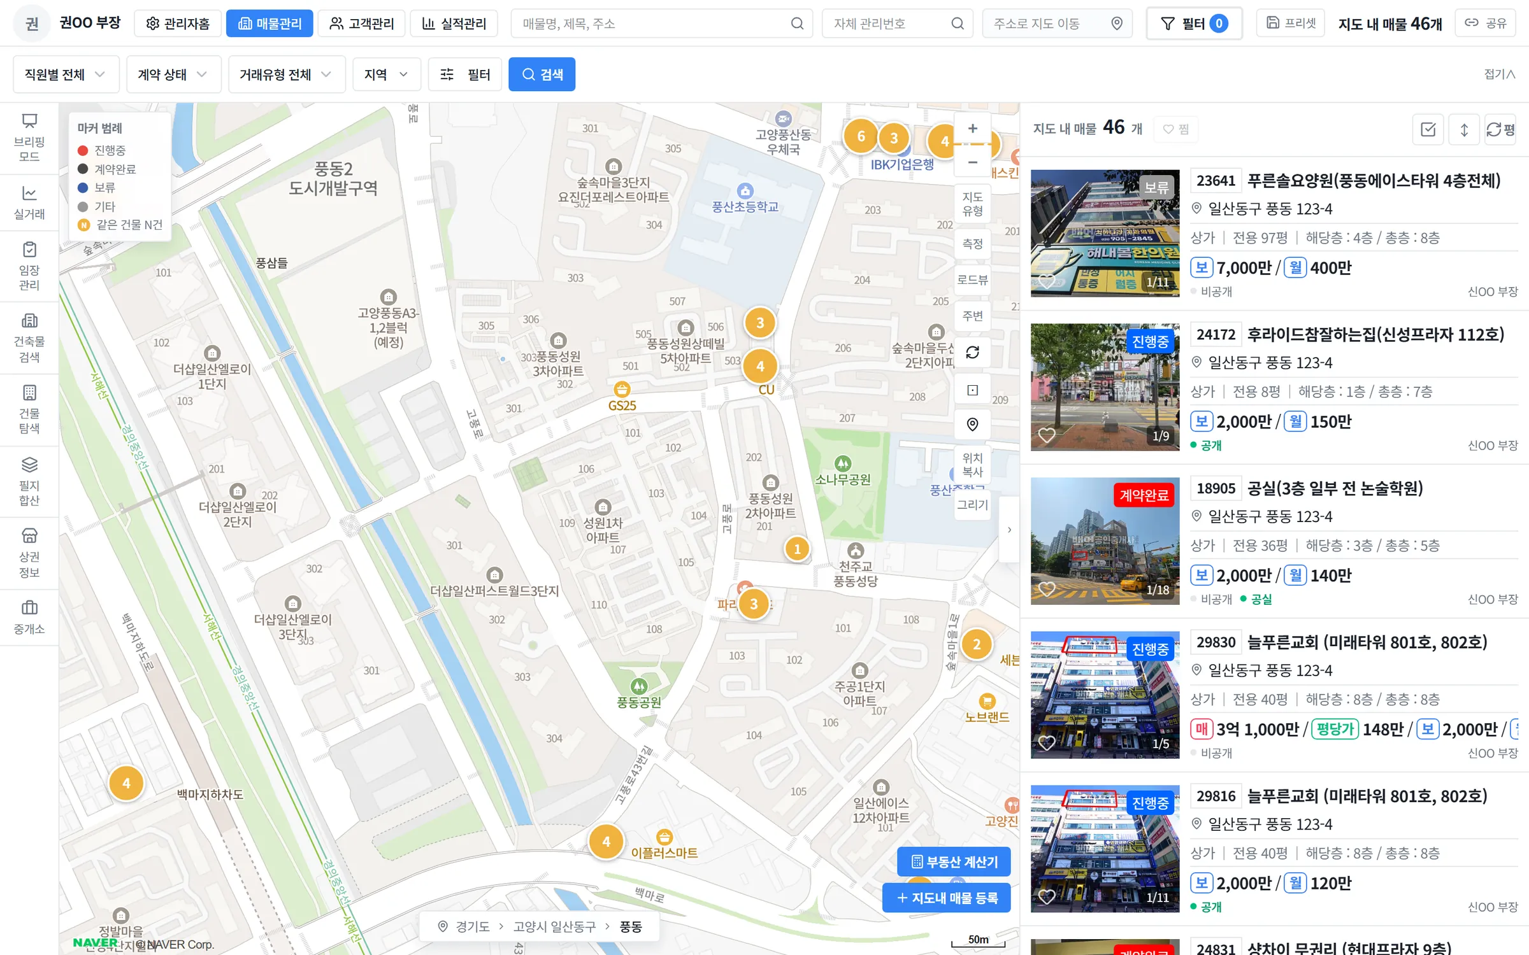
Task: Click the 자체 관리번호 input field
Action: [x=897, y=24]
